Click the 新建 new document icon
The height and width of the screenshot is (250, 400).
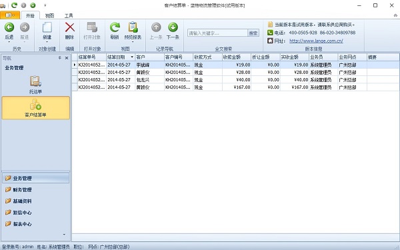(47, 27)
